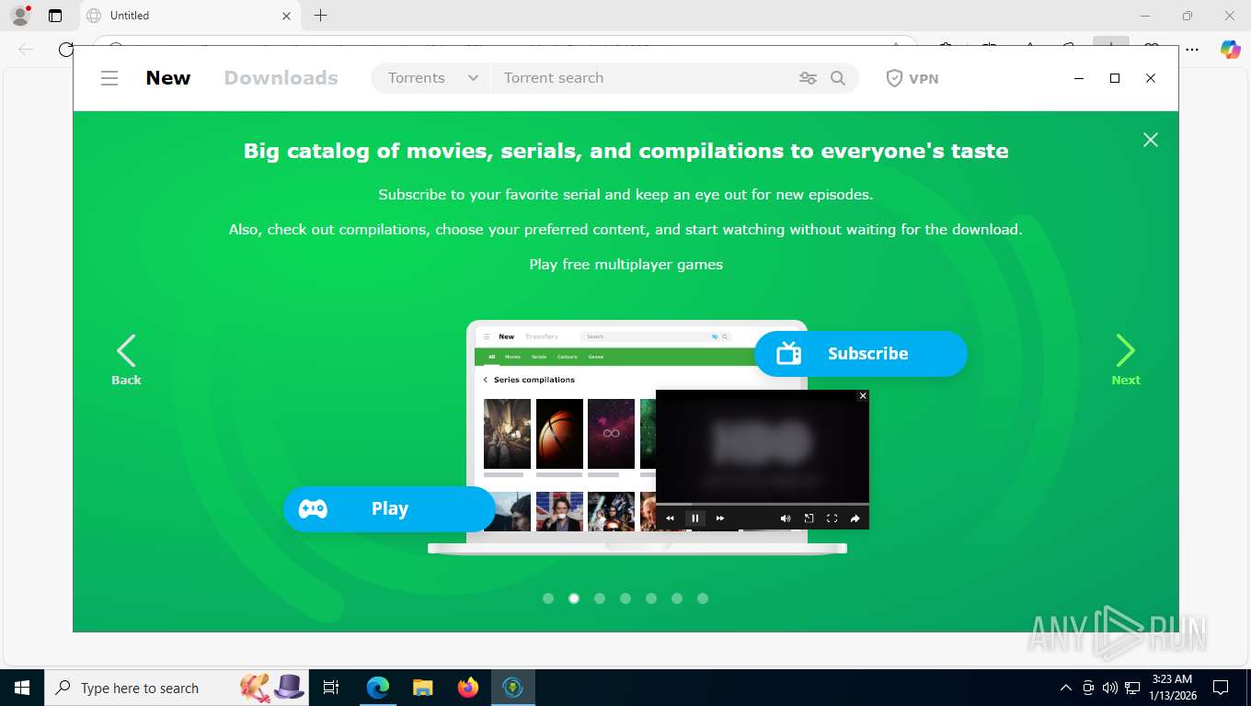Open the VPN shield button
1251x706 pixels.
click(912, 78)
